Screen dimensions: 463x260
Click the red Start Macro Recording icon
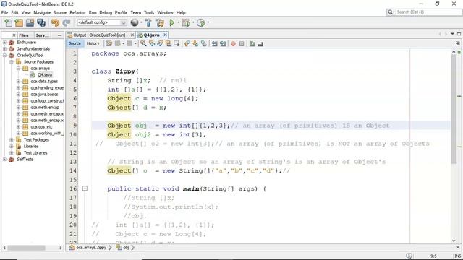233,43
